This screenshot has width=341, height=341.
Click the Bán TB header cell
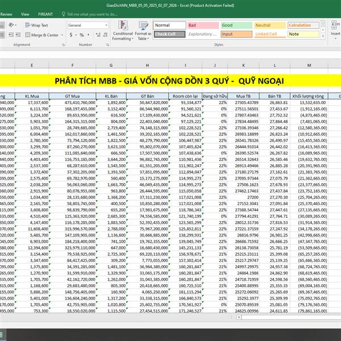[x=275, y=96]
